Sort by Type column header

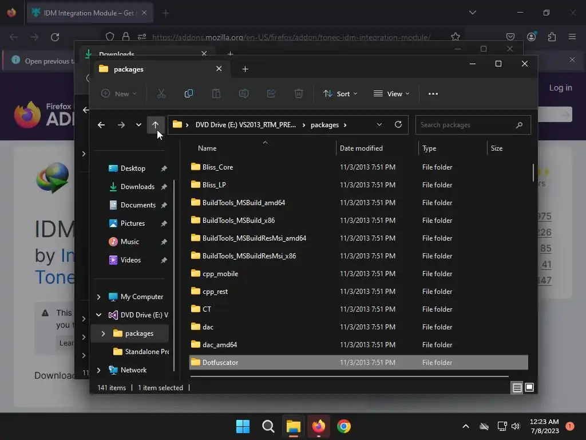[x=429, y=148]
